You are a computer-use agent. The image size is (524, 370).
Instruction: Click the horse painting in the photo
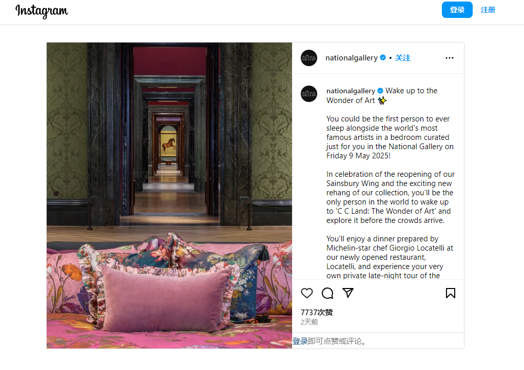169,145
